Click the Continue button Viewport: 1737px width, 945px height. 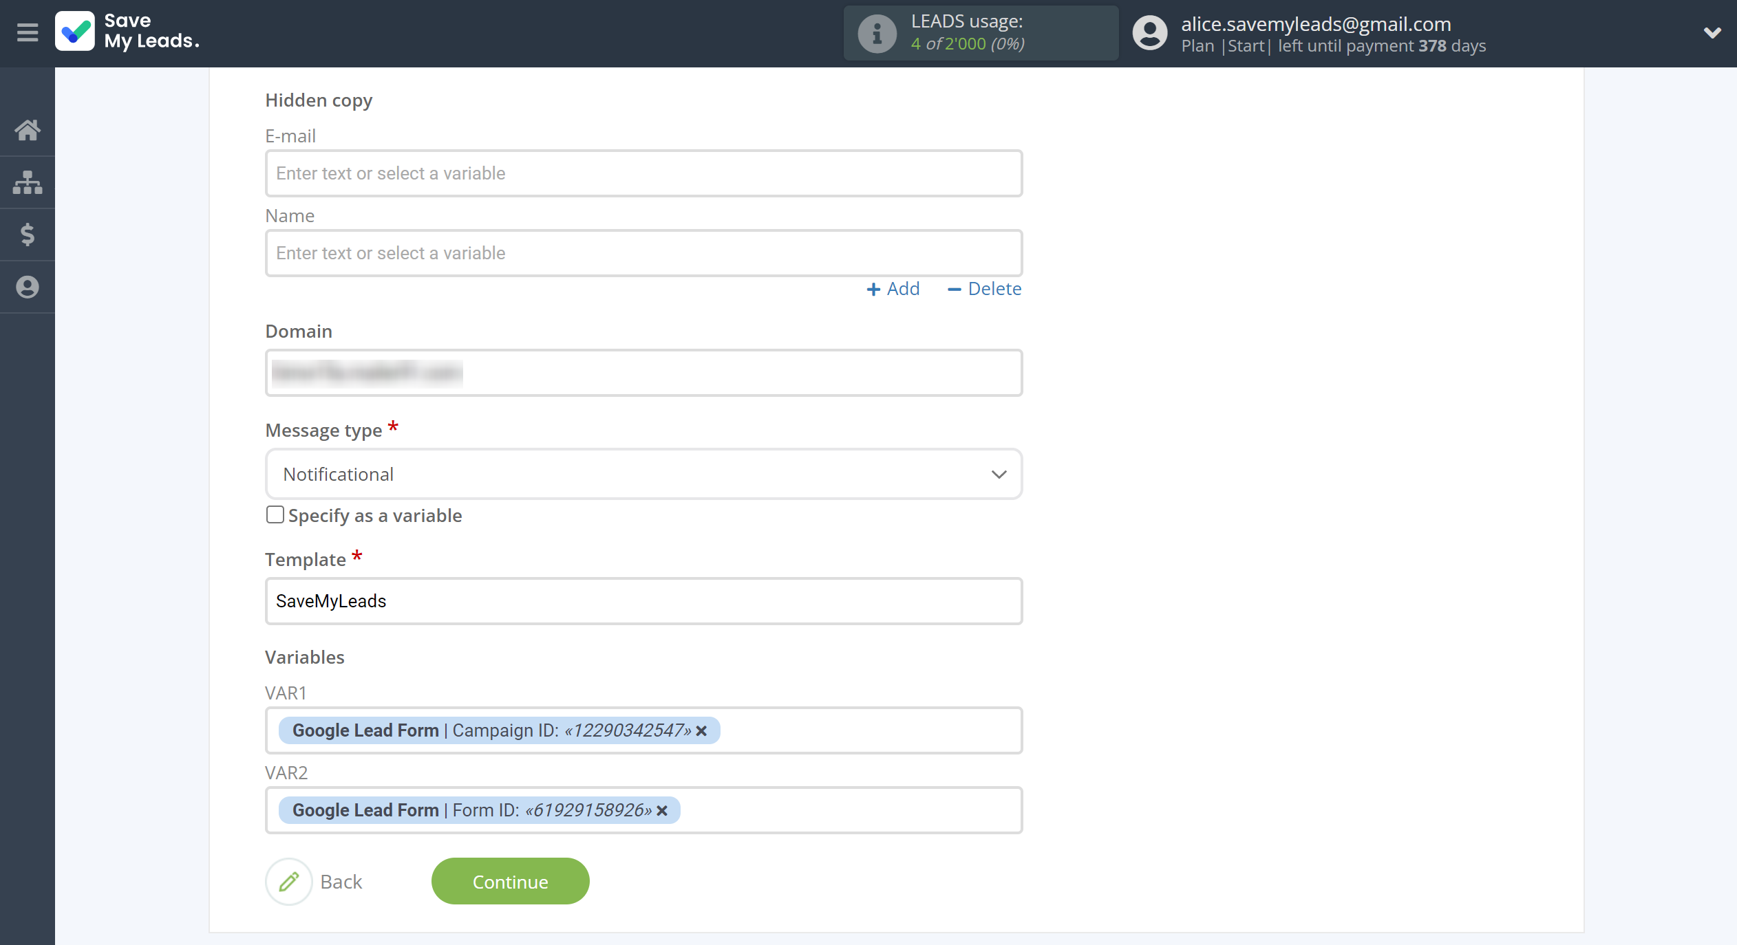click(x=510, y=881)
